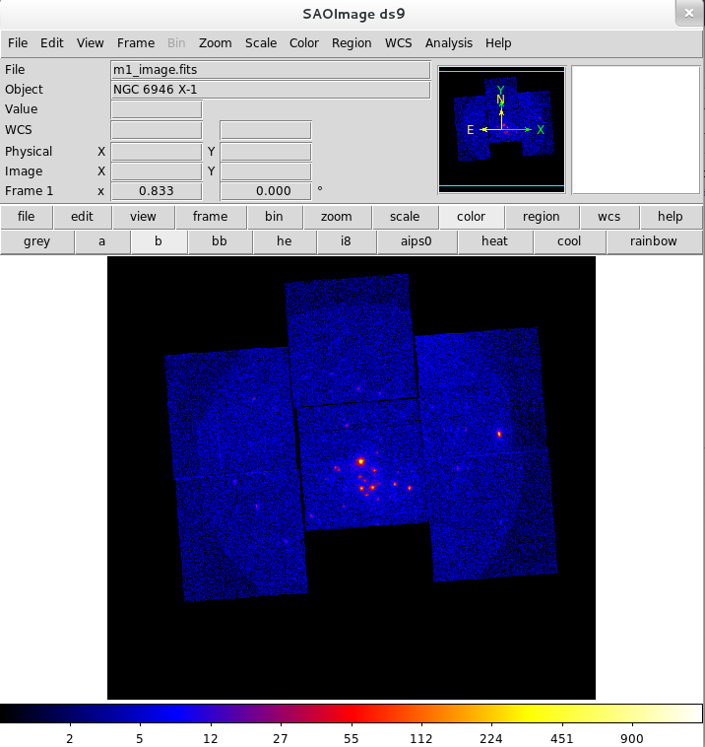The width and height of the screenshot is (705, 747).
Task: Click the 'zoom' button in button bar
Action: (x=337, y=216)
